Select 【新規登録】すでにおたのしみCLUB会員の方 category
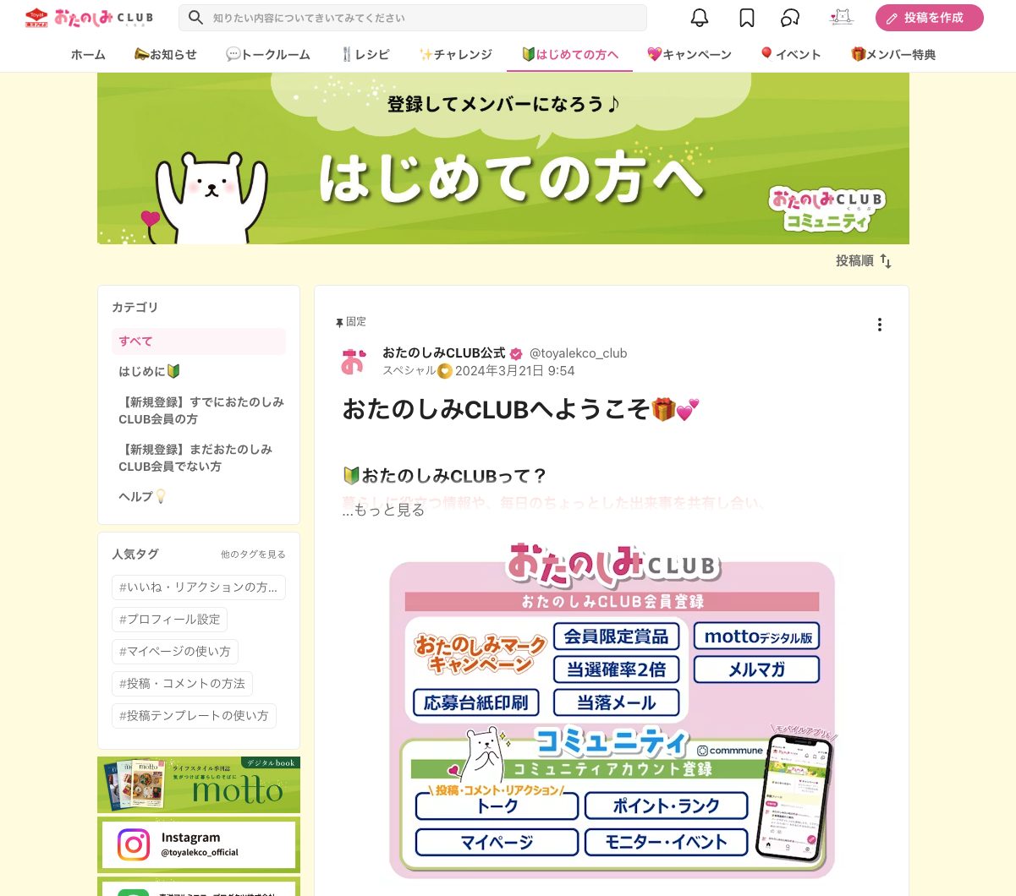 click(x=199, y=411)
